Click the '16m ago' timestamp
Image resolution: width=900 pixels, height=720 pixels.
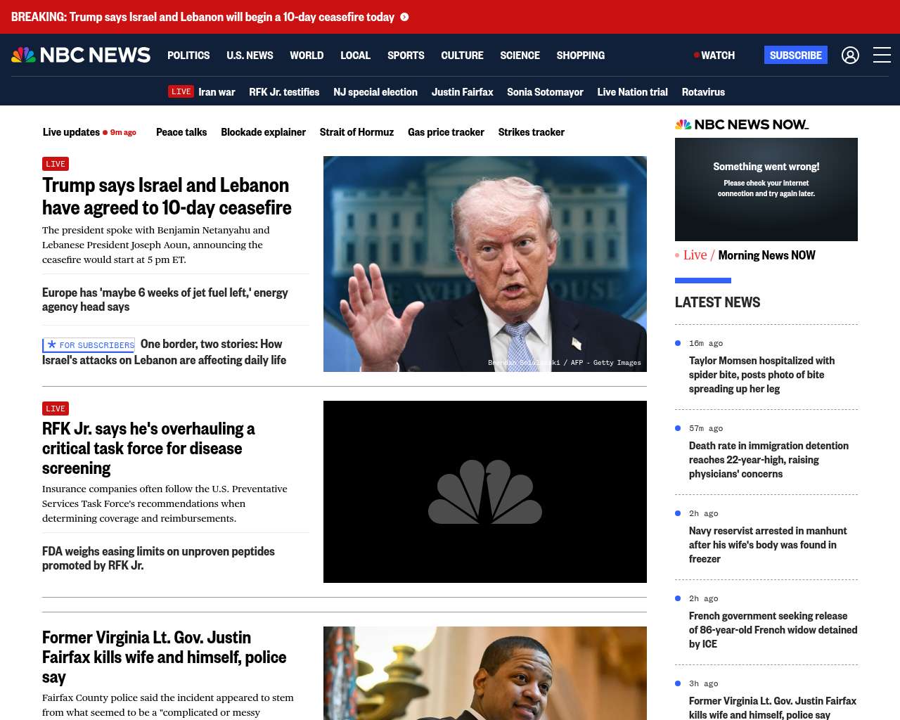pos(706,343)
